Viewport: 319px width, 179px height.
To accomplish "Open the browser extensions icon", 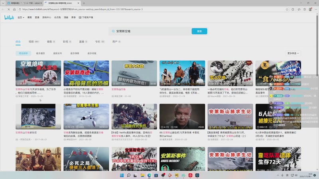I will coord(293,9).
